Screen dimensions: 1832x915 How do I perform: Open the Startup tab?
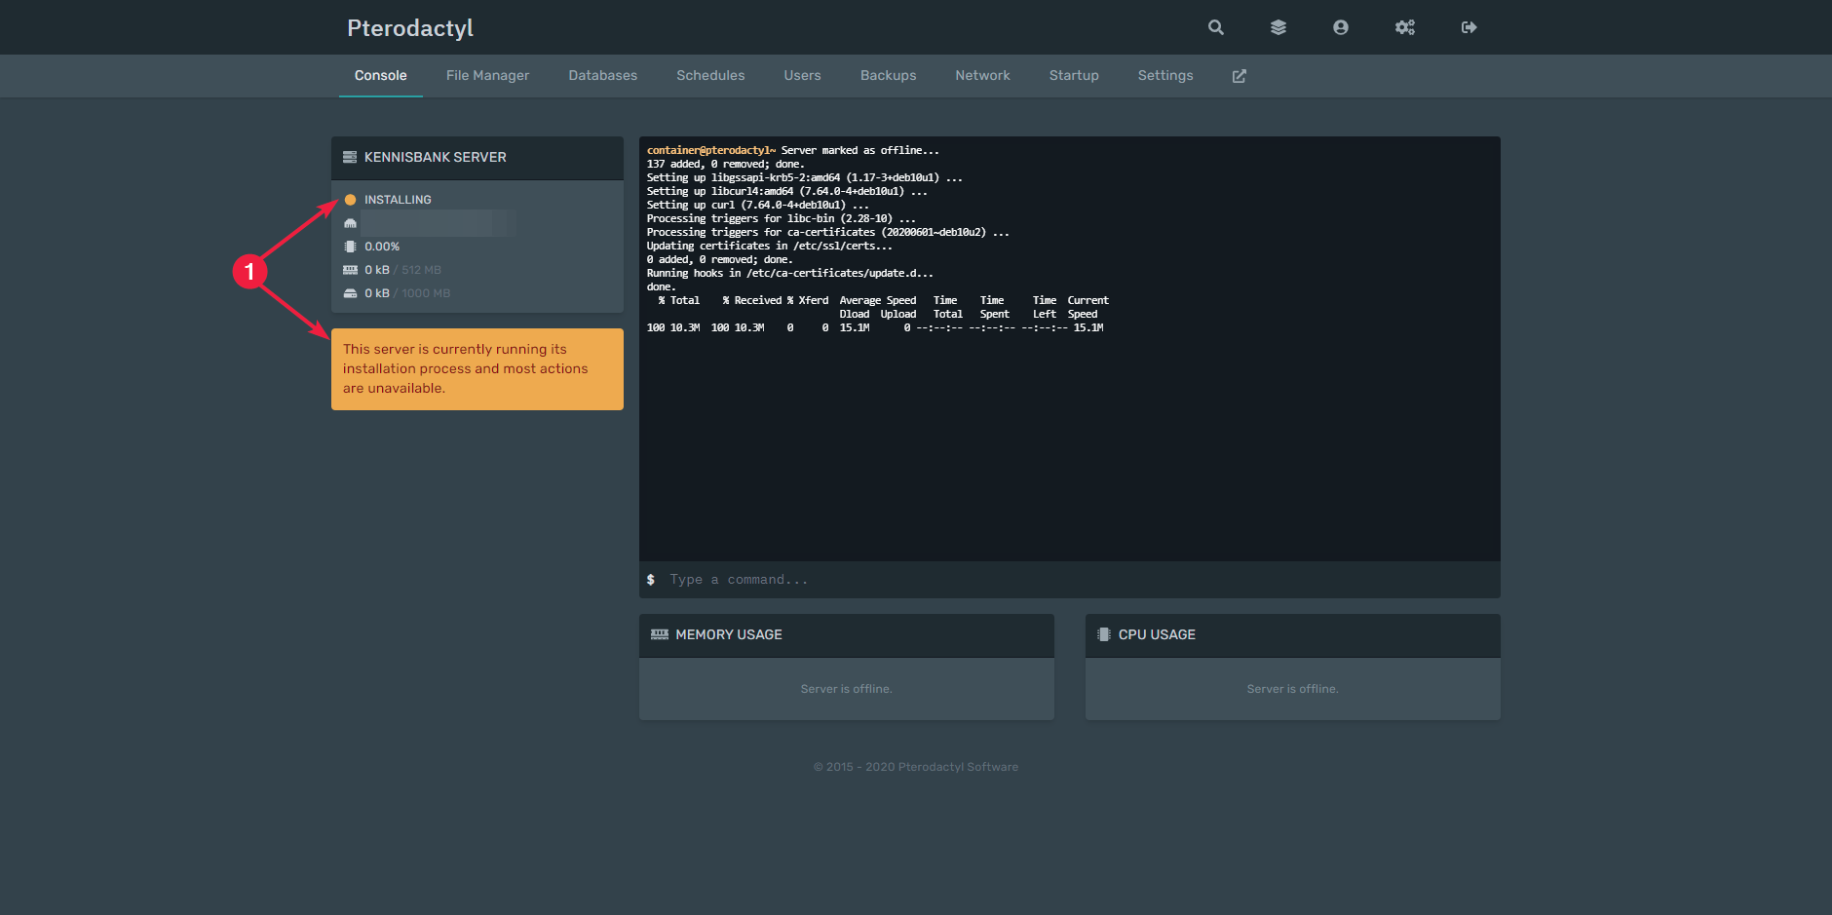click(x=1074, y=76)
